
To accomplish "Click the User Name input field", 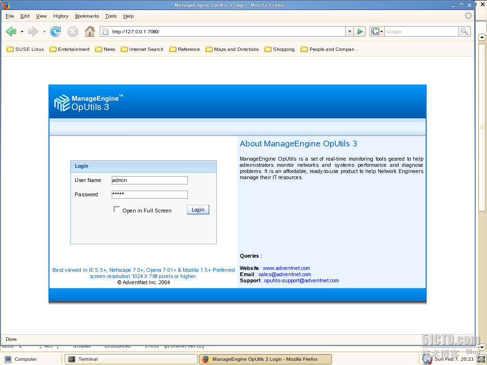I will click(150, 180).
